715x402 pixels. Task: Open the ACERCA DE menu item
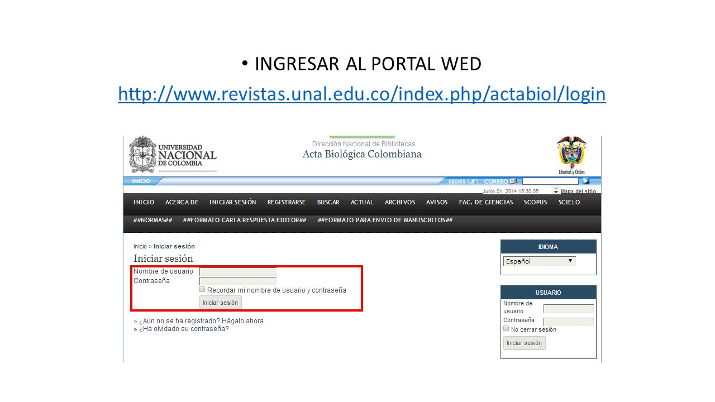[x=182, y=202]
